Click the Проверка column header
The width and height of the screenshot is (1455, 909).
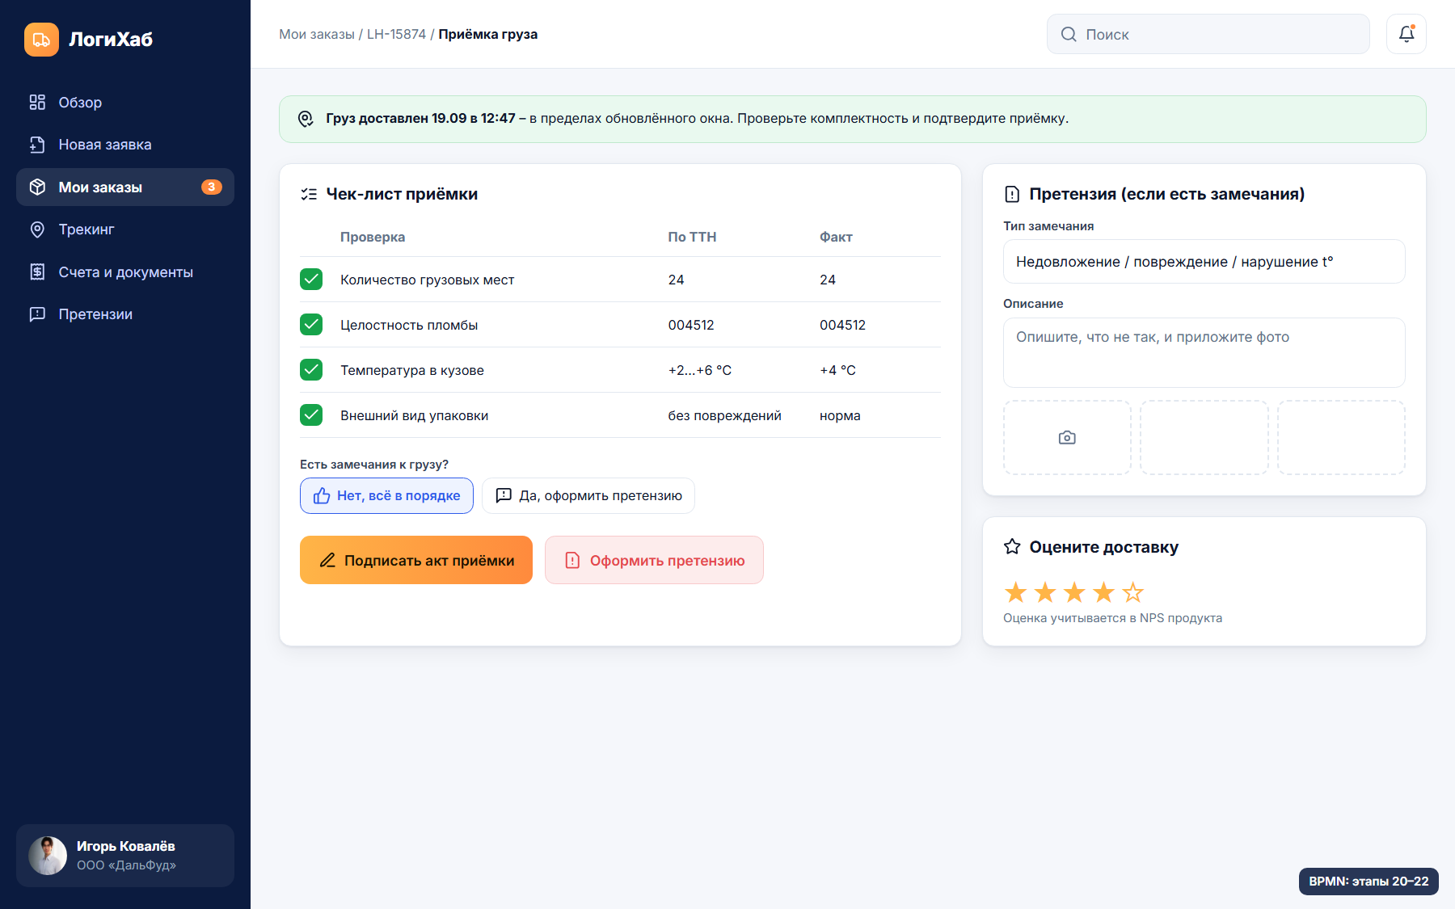(373, 237)
